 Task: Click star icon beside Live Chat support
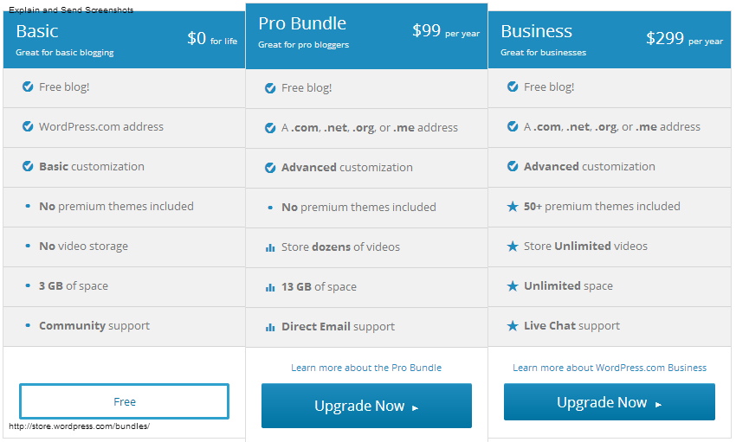tap(513, 326)
